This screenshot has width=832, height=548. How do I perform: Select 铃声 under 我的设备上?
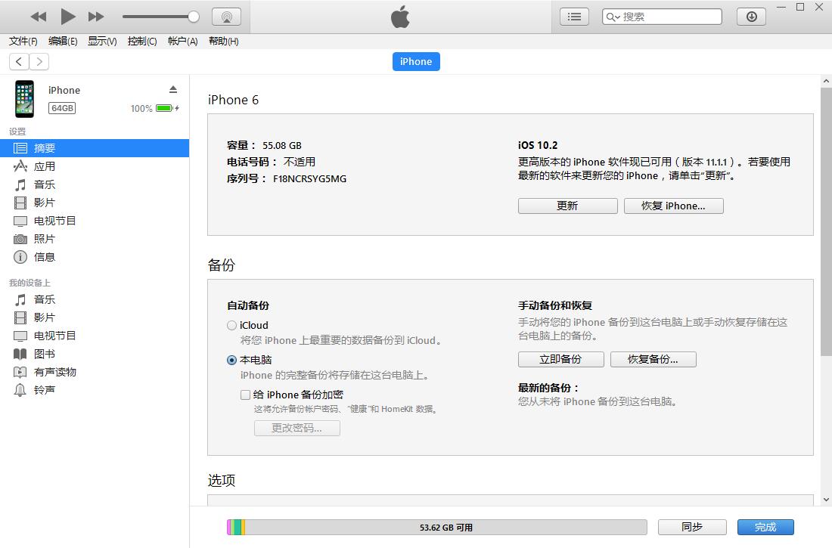point(44,390)
